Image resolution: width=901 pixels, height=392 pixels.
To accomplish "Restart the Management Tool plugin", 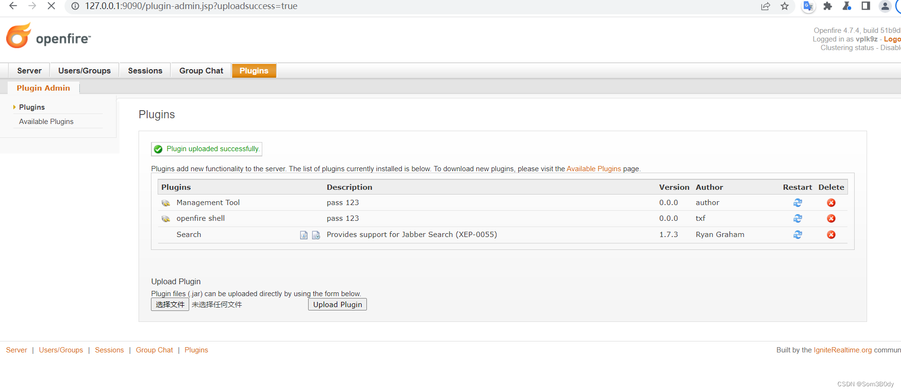I will coord(797,203).
